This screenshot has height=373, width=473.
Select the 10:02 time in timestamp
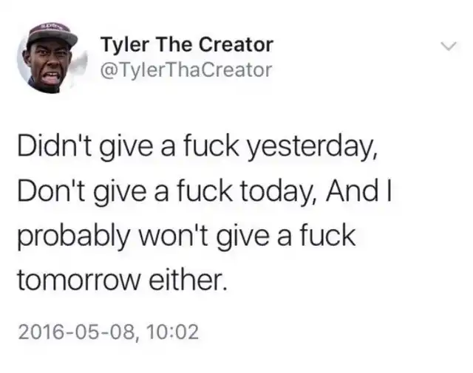click(173, 332)
